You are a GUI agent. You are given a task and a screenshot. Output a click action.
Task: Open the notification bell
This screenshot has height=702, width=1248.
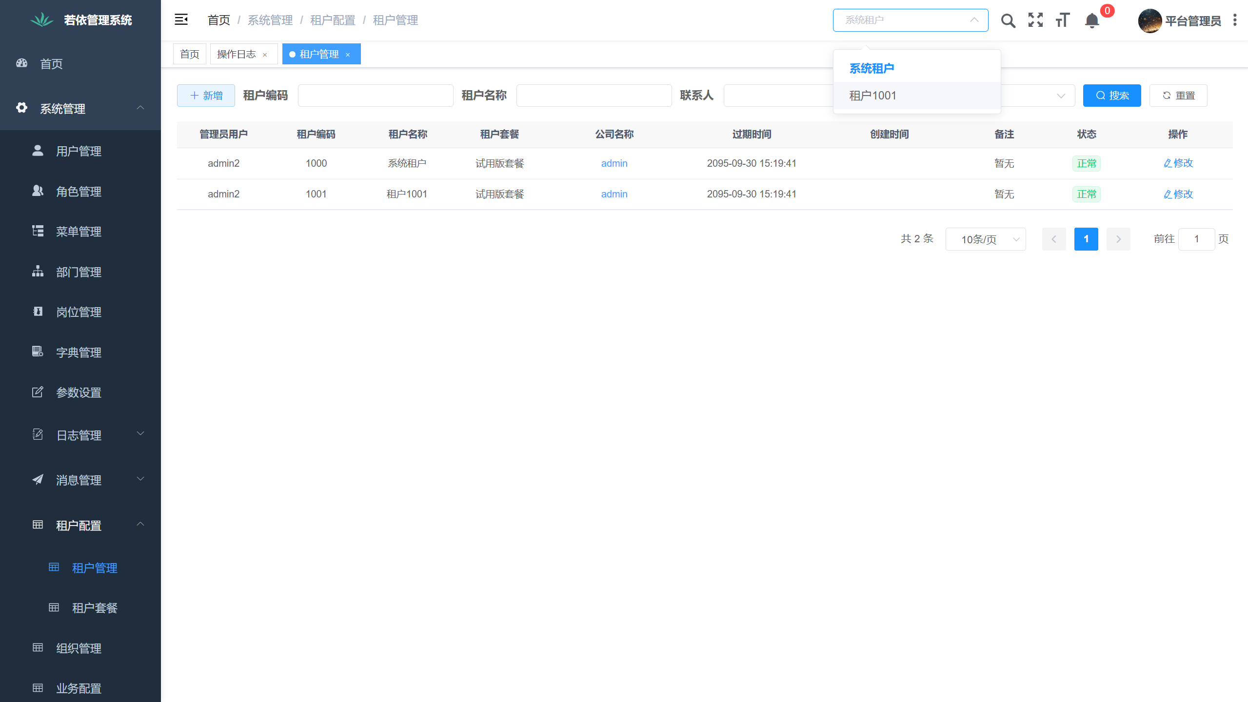[x=1091, y=21]
